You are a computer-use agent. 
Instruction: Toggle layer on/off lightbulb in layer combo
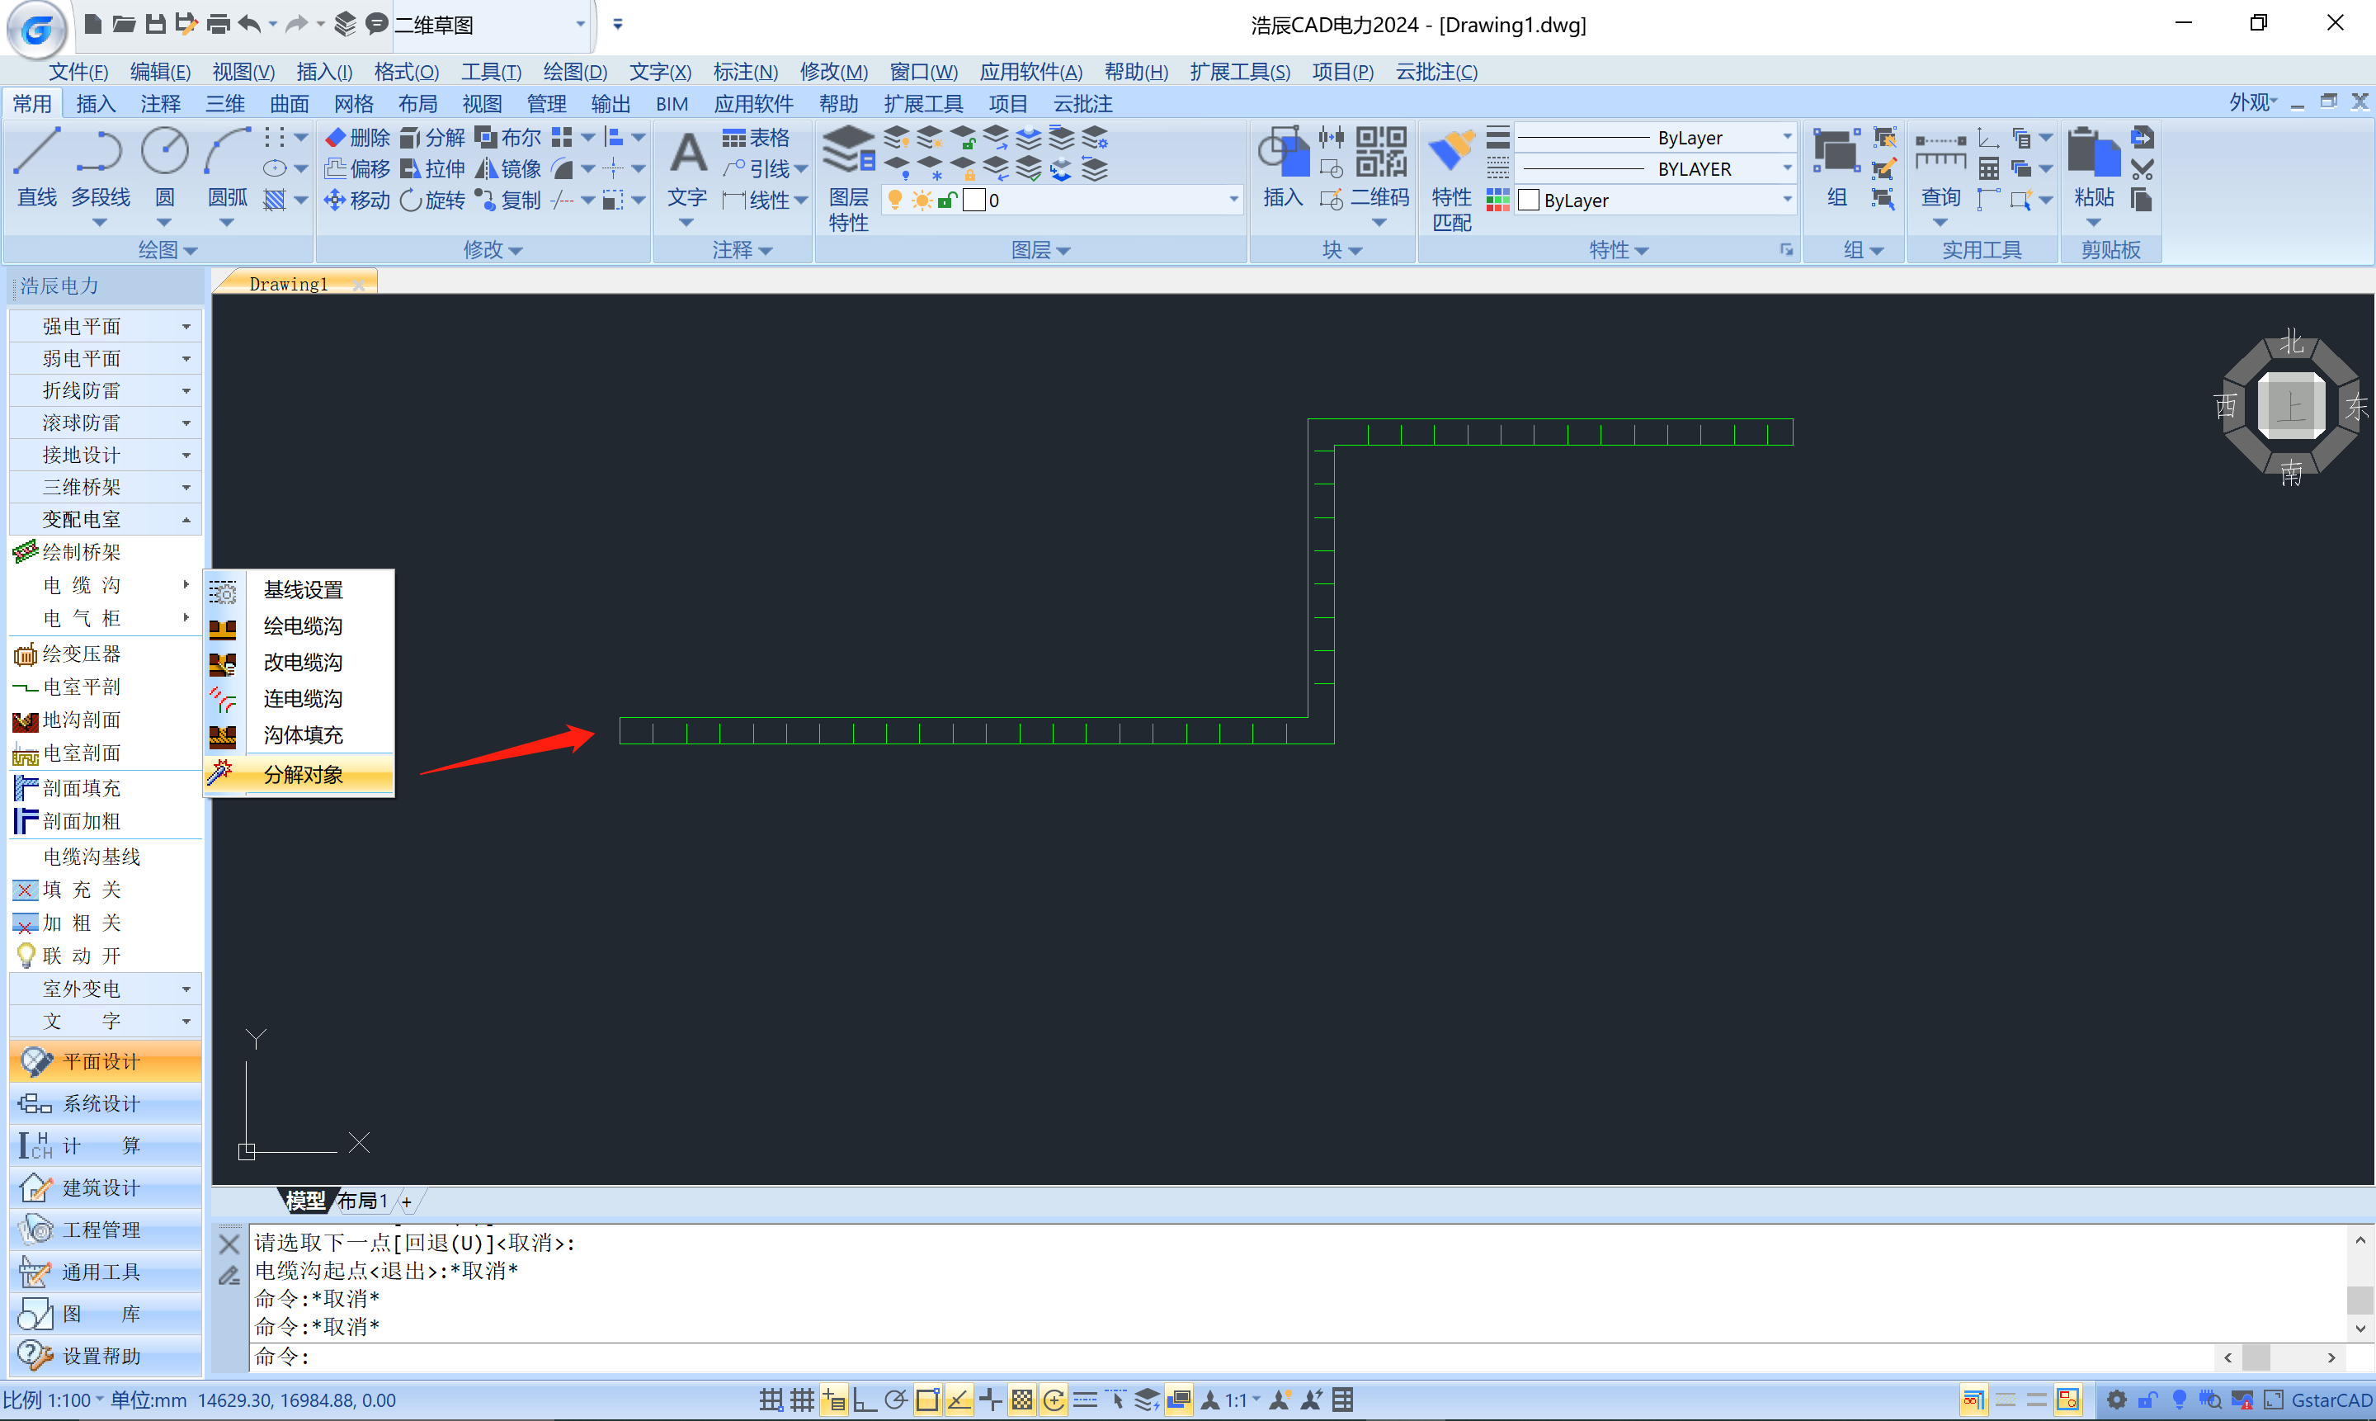point(895,201)
